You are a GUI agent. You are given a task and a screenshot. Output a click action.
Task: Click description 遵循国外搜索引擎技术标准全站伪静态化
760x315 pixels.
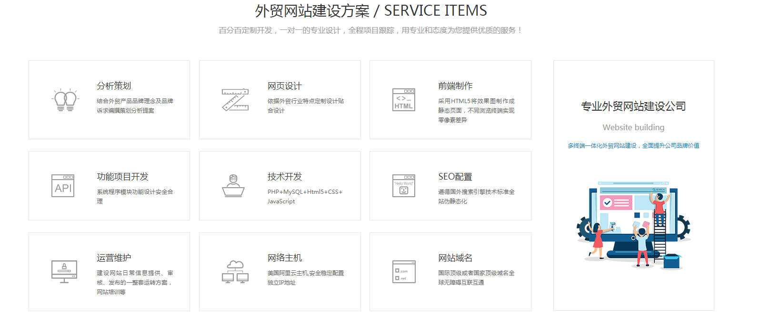tap(476, 197)
